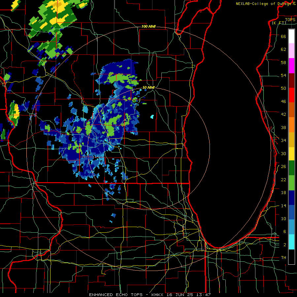Click the 54 legend value
297x297 pixels.
tap(283, 75)
